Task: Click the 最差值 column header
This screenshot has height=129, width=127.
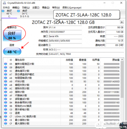Action: tap(81, 60)
